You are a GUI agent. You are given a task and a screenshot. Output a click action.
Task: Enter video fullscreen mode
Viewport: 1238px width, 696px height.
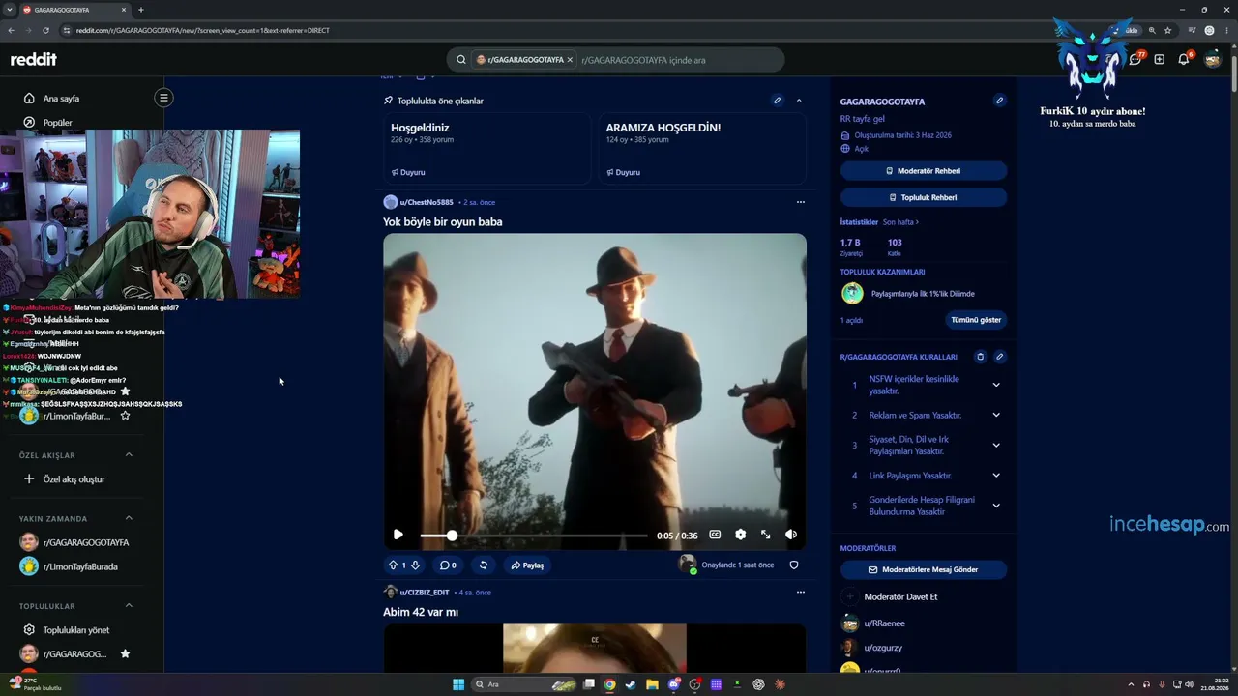766,535
